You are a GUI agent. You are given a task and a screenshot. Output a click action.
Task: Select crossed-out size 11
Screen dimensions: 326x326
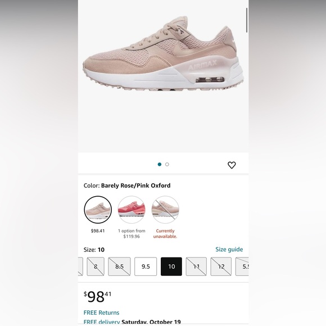[x=196, y=266]
